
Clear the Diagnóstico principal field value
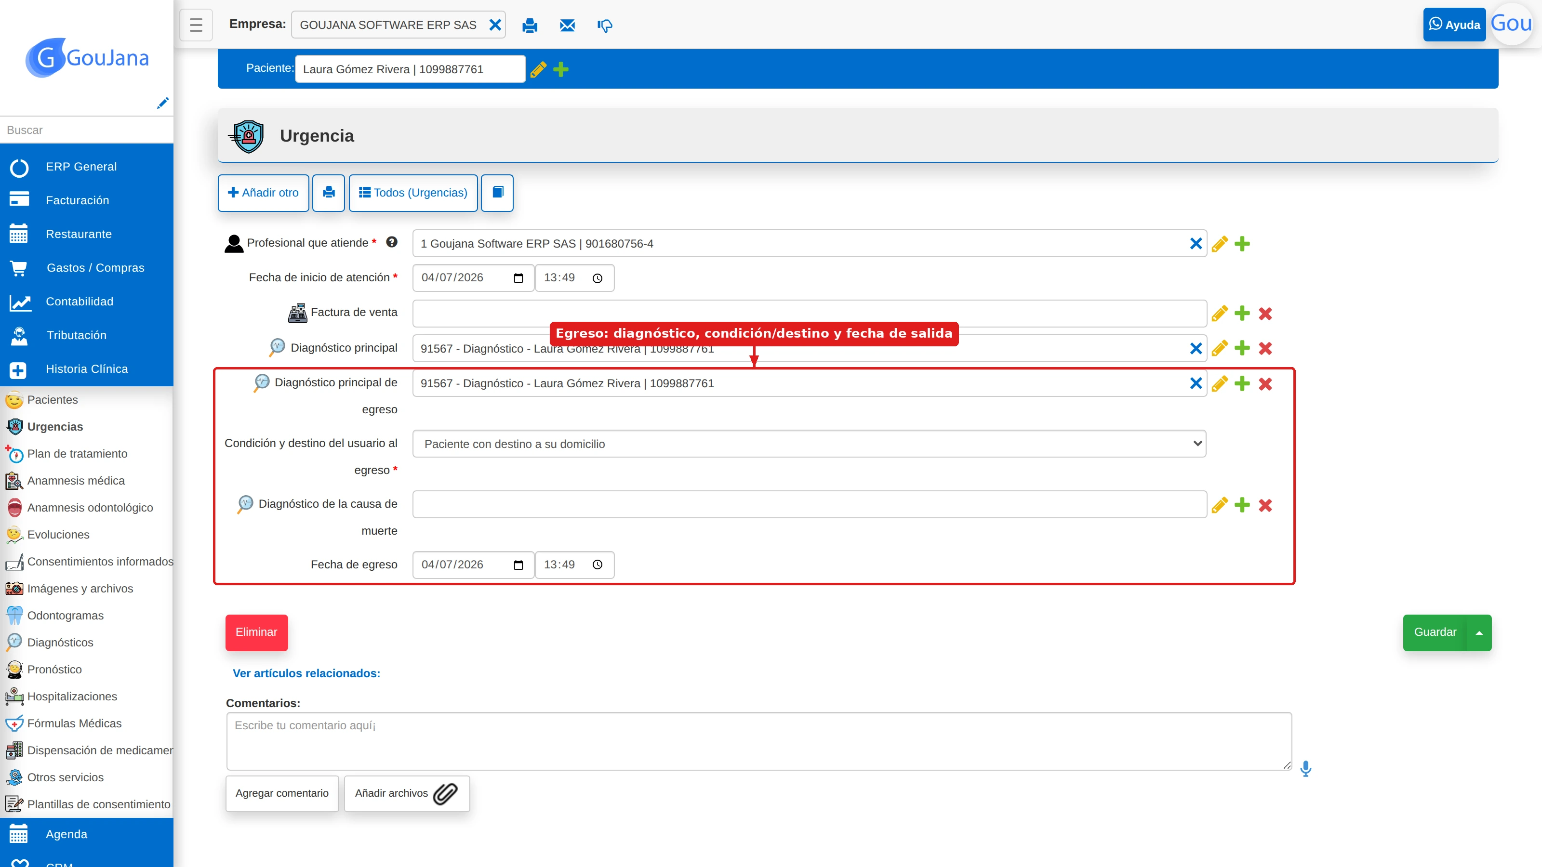tap(1196, 348)
